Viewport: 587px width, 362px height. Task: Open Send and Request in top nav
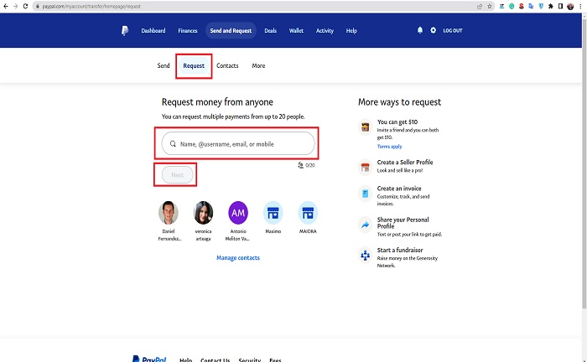231,31
